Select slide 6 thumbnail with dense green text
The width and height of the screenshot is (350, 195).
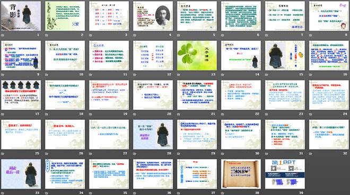click(241, 16)
